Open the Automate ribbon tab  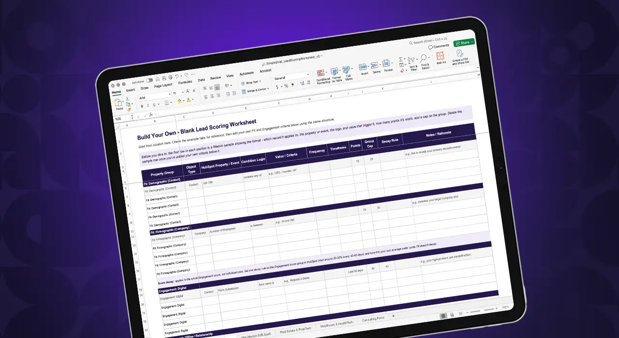246,73
